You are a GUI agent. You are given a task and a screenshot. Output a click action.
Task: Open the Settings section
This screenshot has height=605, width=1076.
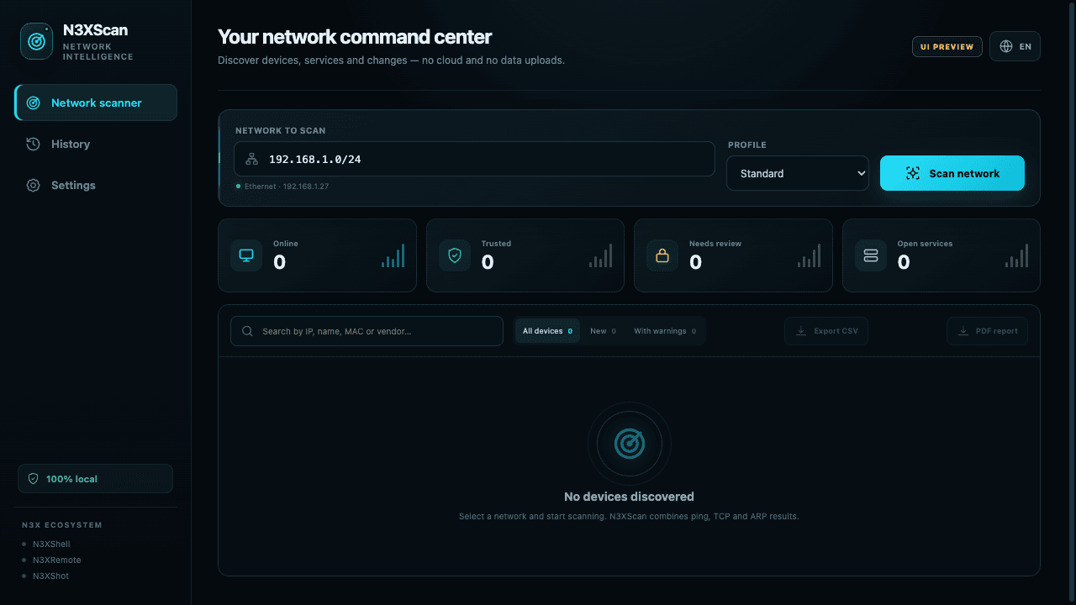point(96,185)
